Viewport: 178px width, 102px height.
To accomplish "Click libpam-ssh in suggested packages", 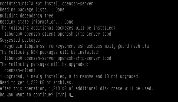I will [x=35, y=46].
